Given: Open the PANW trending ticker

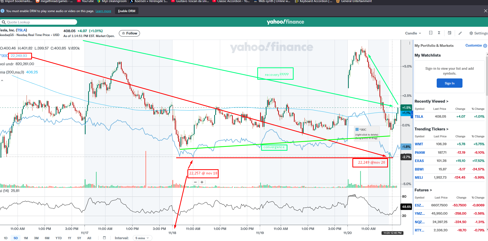Looking at the screenshot, I should pyautogui.click(x=420, y=153).
